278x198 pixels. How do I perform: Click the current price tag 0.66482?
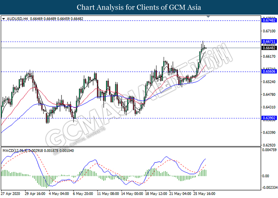click(x=269, y=48)
